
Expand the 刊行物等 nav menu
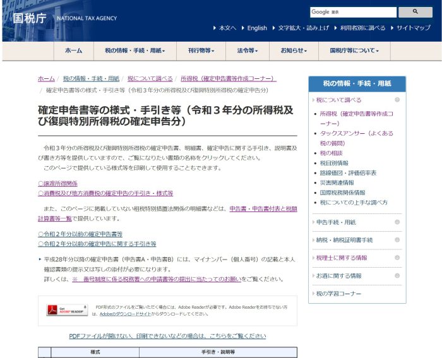pyautogui.click(x=201, y=51)
